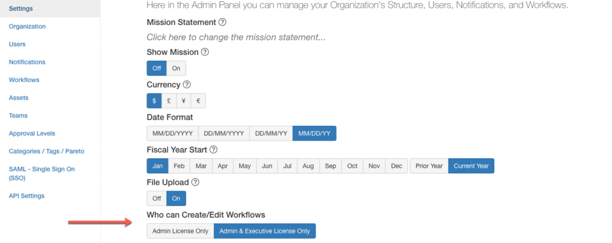Open SAML - Single Sign On settings
Screen dimensions: 612x243
click(42, 173)
